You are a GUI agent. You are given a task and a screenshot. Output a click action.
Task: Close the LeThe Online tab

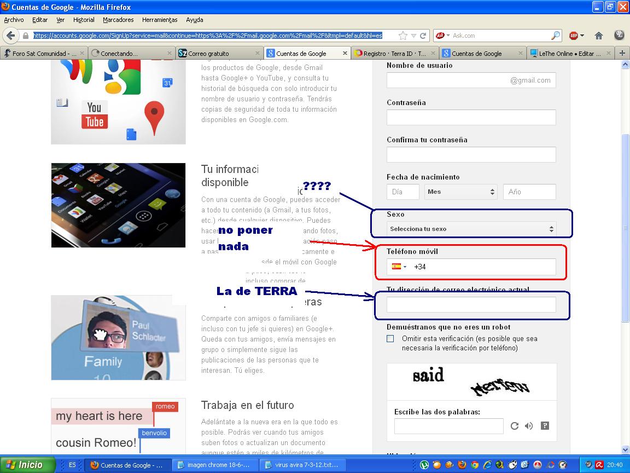tap(608, 53)
